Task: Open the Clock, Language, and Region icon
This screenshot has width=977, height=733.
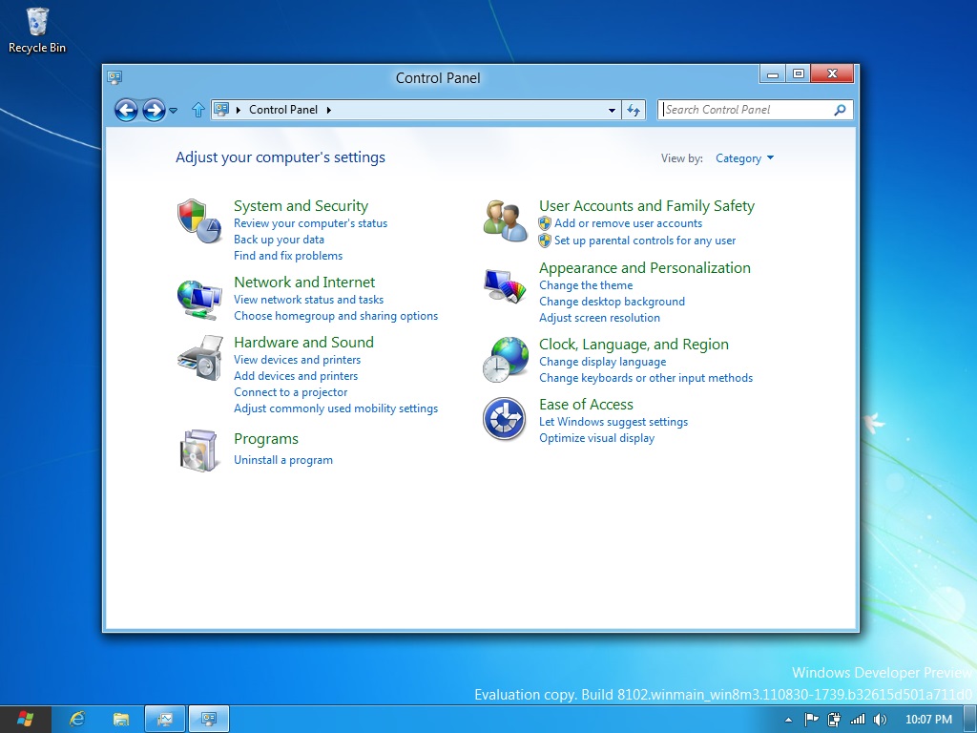Action: (x=504, y=359)
